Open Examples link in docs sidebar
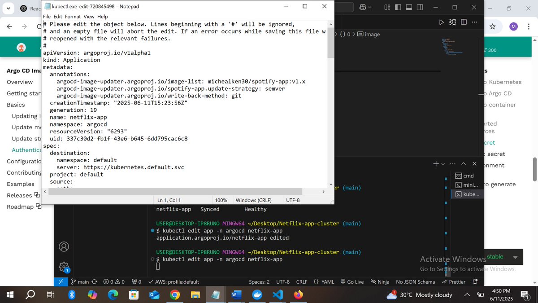The image size is (538, 303). coord(21,184)
